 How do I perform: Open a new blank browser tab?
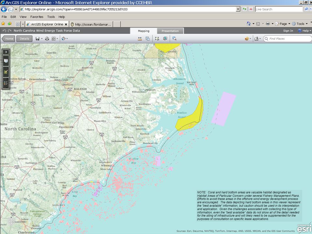coord(117,24)
